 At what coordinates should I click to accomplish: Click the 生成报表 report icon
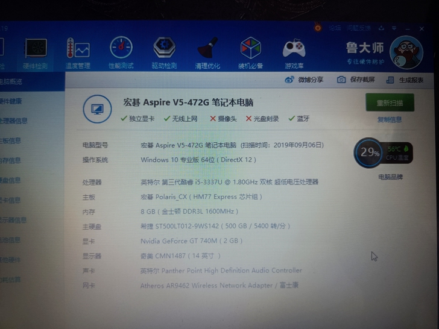[x=390, y=80]
